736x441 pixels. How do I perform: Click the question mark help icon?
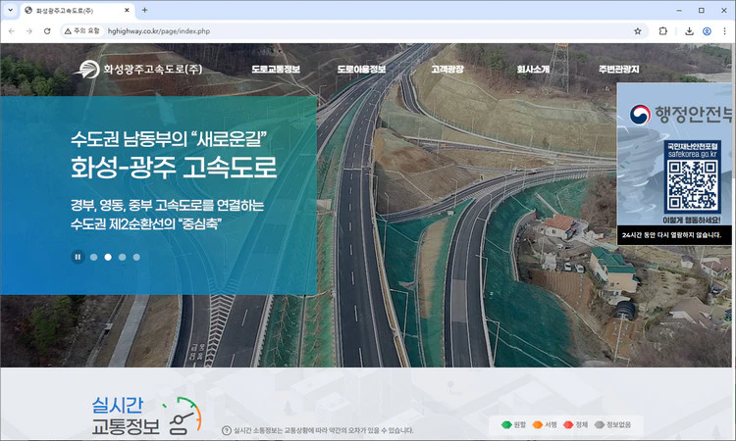click(227, 430)
